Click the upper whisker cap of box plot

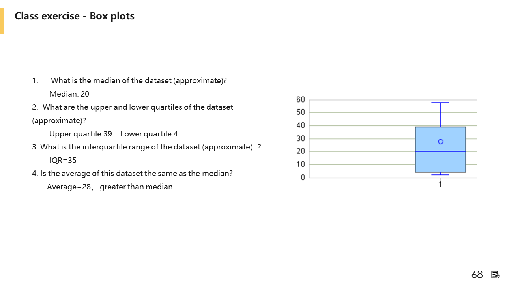click(440, 103)
